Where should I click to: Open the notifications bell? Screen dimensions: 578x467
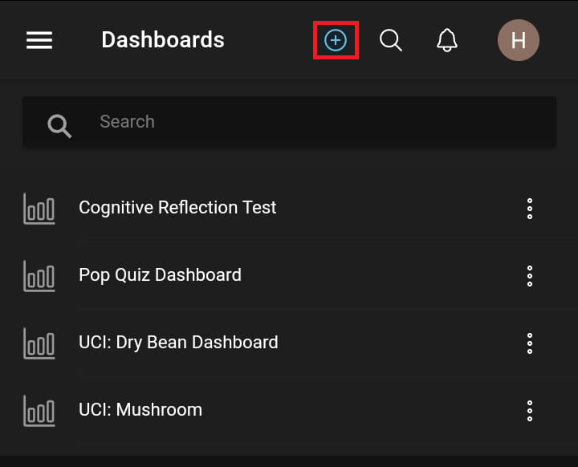coord(447,40)
